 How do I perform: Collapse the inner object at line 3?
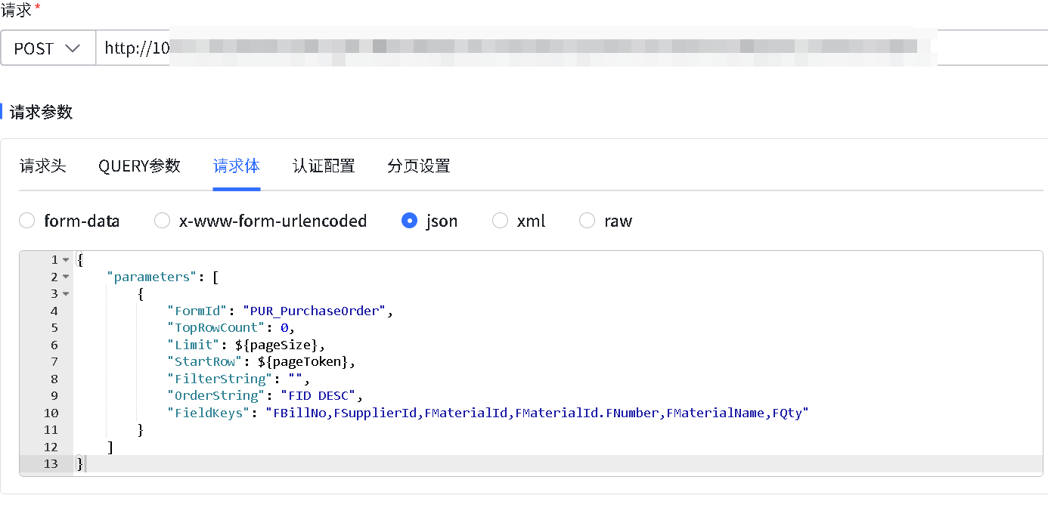point(66,294)
